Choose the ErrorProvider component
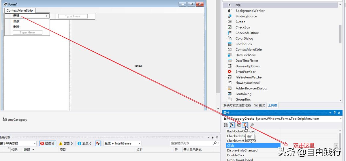This screenshot has height=161, width=346. click(245, 72)
